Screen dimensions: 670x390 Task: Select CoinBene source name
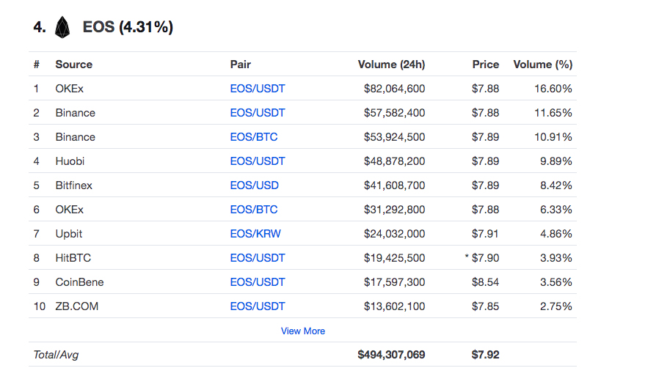(x=79, y=282)
